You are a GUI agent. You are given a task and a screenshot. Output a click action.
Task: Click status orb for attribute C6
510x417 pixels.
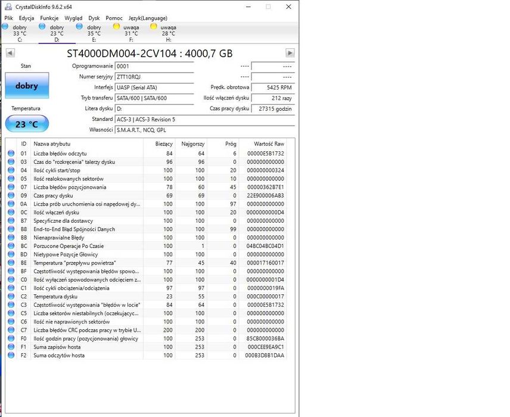11,322
